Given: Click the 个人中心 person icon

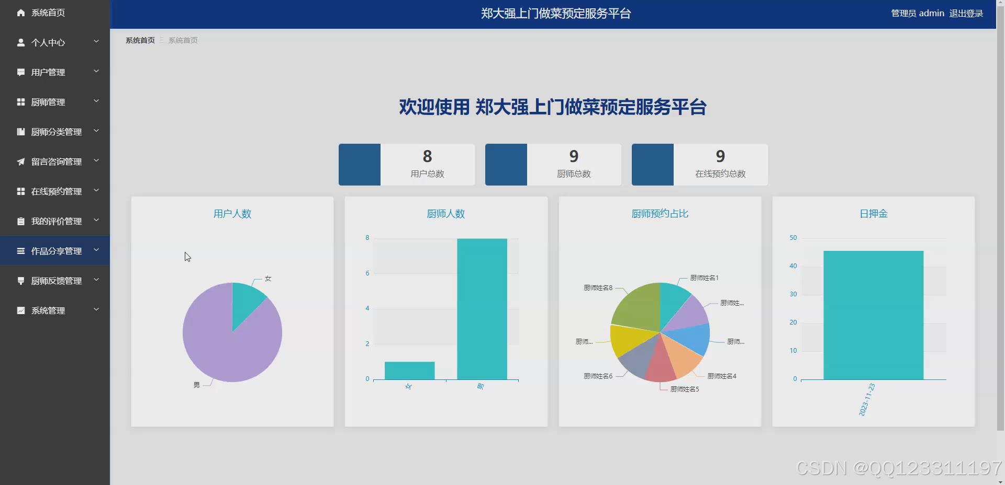Looking at the screenshot, I should (x=20, y=42).
